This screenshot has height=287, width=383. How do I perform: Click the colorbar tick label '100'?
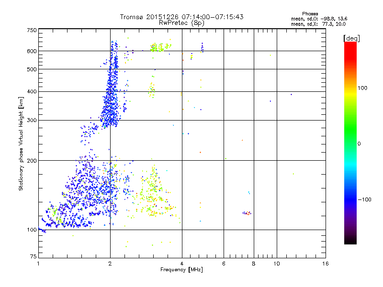click(362, 88)
